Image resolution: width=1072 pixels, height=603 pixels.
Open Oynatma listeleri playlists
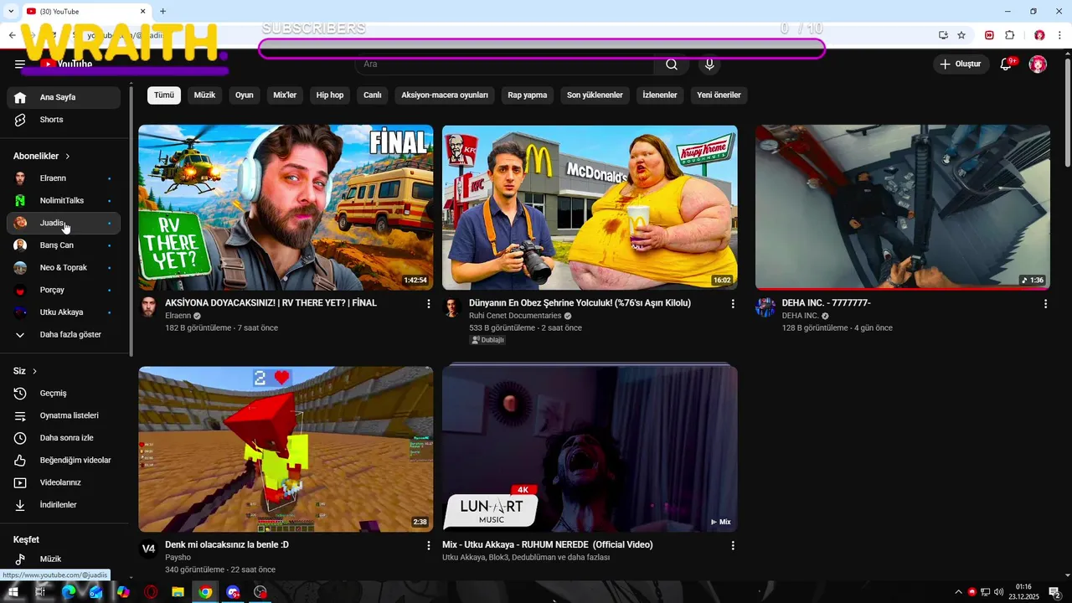click(x=64, y=415)
